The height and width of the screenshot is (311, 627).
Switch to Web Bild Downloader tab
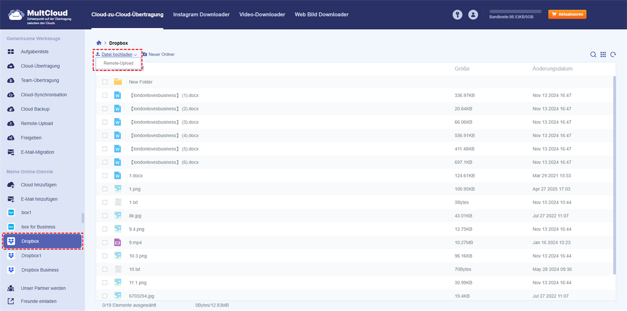click(321, 15)
